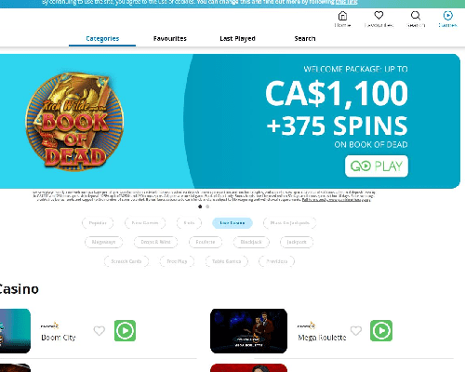The height and width of the screenshot is (372, 465).
Task: Follow the cookie notice 'this link'
Action: (x=346, y=2)
